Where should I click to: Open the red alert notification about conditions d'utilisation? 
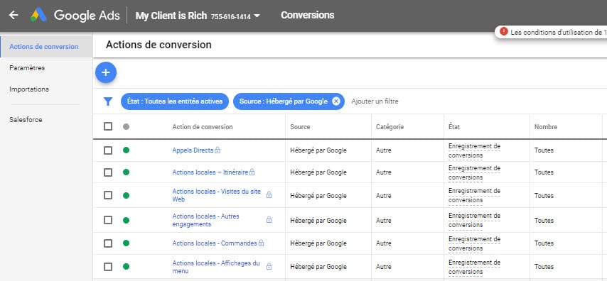[550, 33]
